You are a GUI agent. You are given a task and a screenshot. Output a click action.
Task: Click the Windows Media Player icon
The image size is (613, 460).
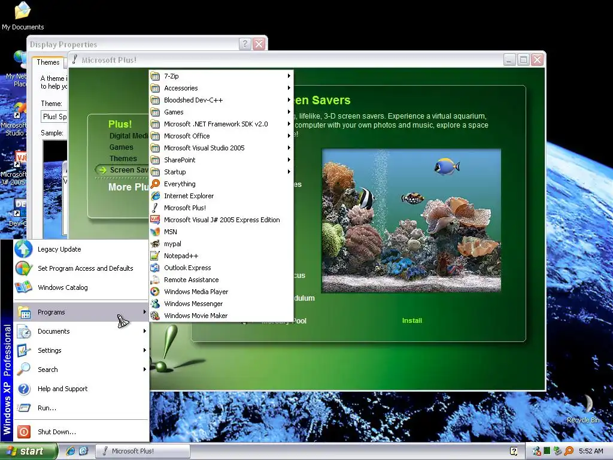(155, 292)
